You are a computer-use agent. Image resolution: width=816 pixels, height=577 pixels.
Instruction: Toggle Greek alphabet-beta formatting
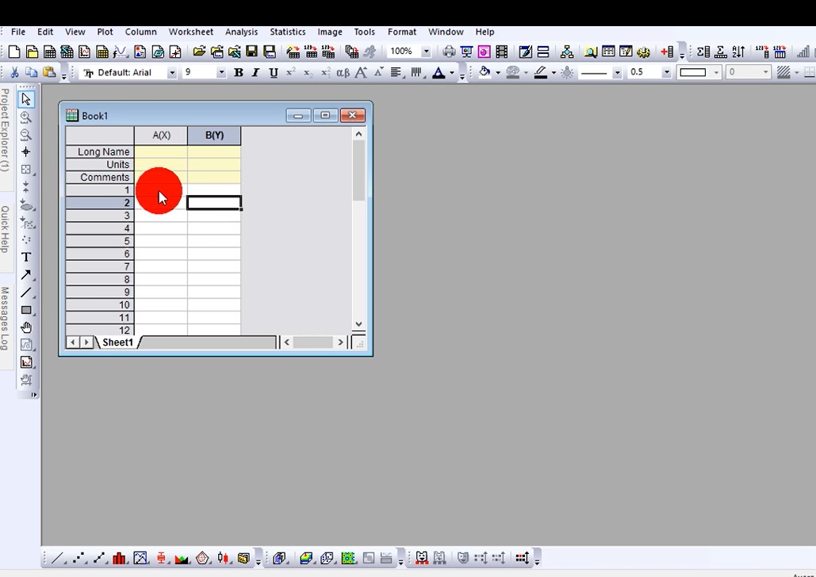coord(343,72)
